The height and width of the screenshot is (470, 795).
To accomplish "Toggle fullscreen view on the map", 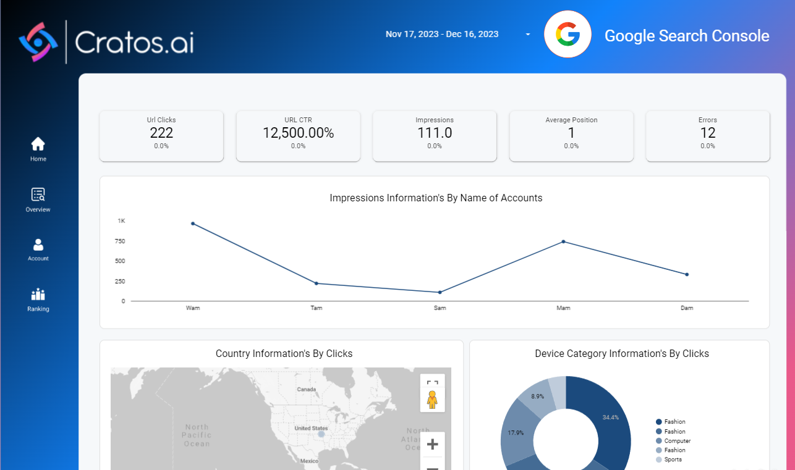I will (x=432, y=383).
